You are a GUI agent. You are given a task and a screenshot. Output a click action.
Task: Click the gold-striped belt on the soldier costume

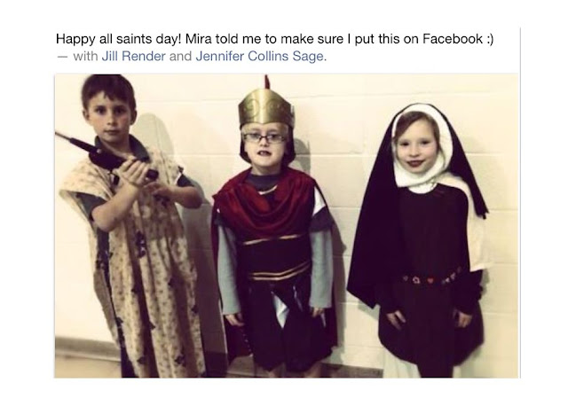coord(280,272)
